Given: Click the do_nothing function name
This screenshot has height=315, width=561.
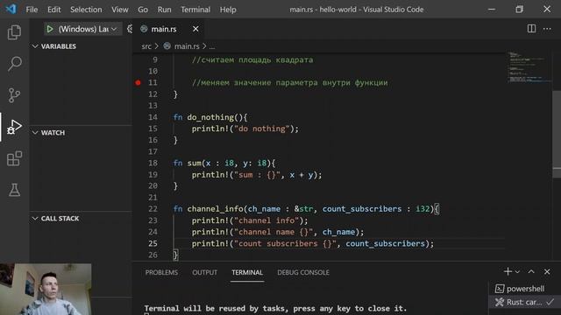Looking at the screenshot, I should point(210,117).
